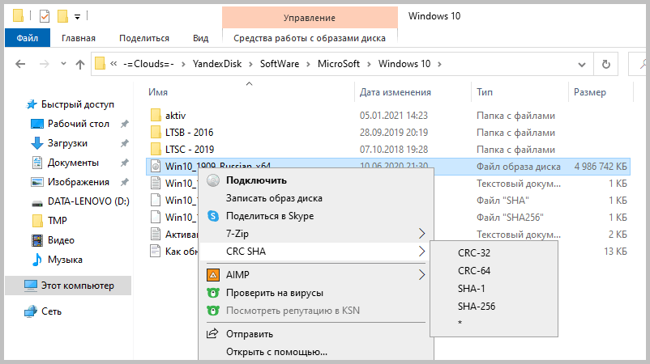The image size is (650, 364).
Task: Select the aktiv folder icon
Action: 156,116
